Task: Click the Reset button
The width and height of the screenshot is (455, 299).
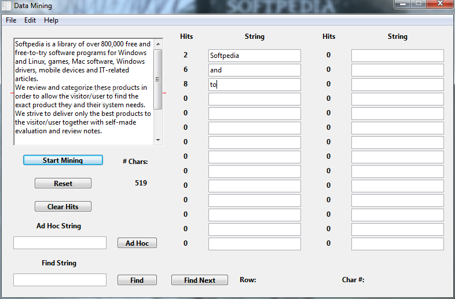Action: [63, 183]
